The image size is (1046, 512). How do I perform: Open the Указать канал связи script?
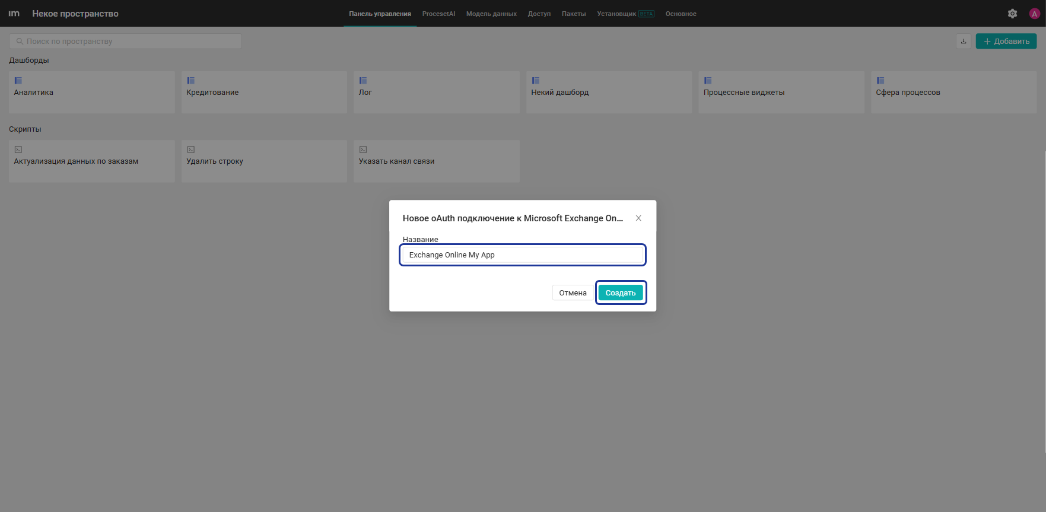[437, 161]
